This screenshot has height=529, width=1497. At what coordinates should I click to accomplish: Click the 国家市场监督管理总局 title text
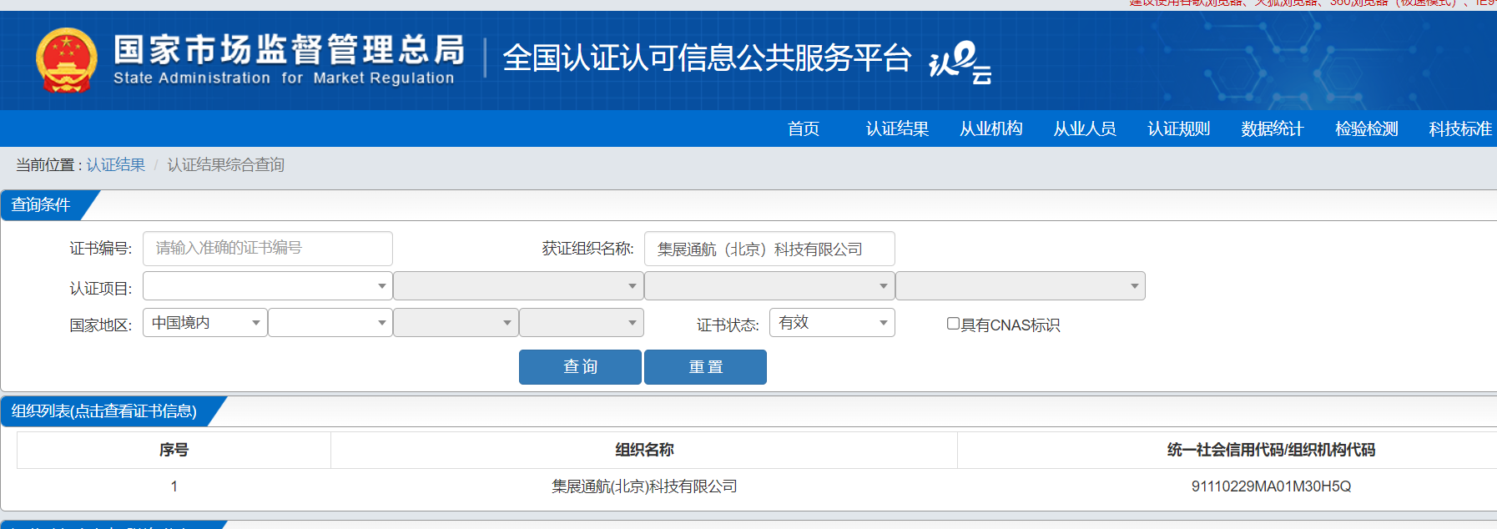(289, 50)
